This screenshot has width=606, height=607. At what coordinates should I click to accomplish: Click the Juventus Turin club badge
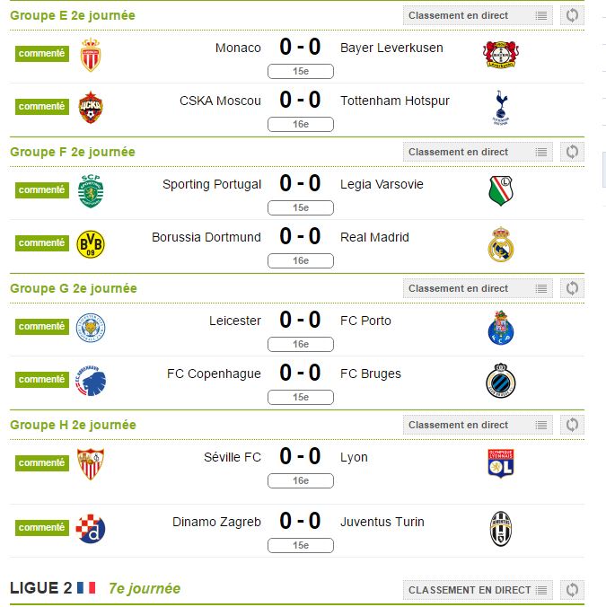[501, 529]
